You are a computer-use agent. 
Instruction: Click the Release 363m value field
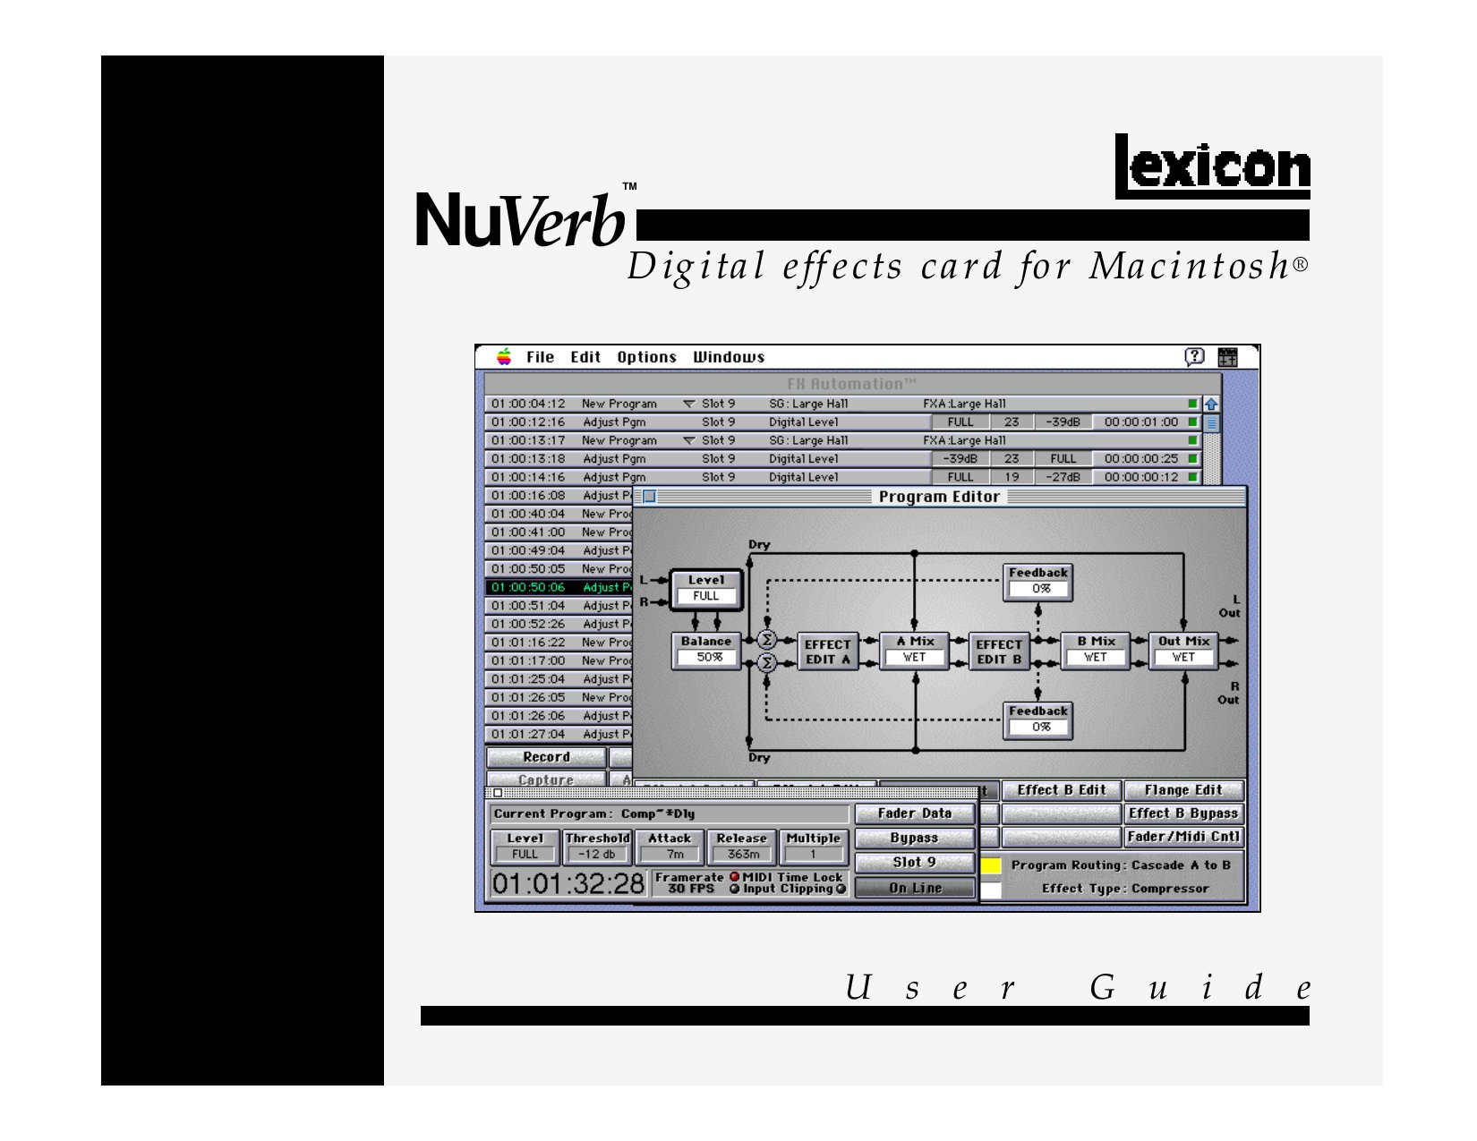tap(742, 854)
